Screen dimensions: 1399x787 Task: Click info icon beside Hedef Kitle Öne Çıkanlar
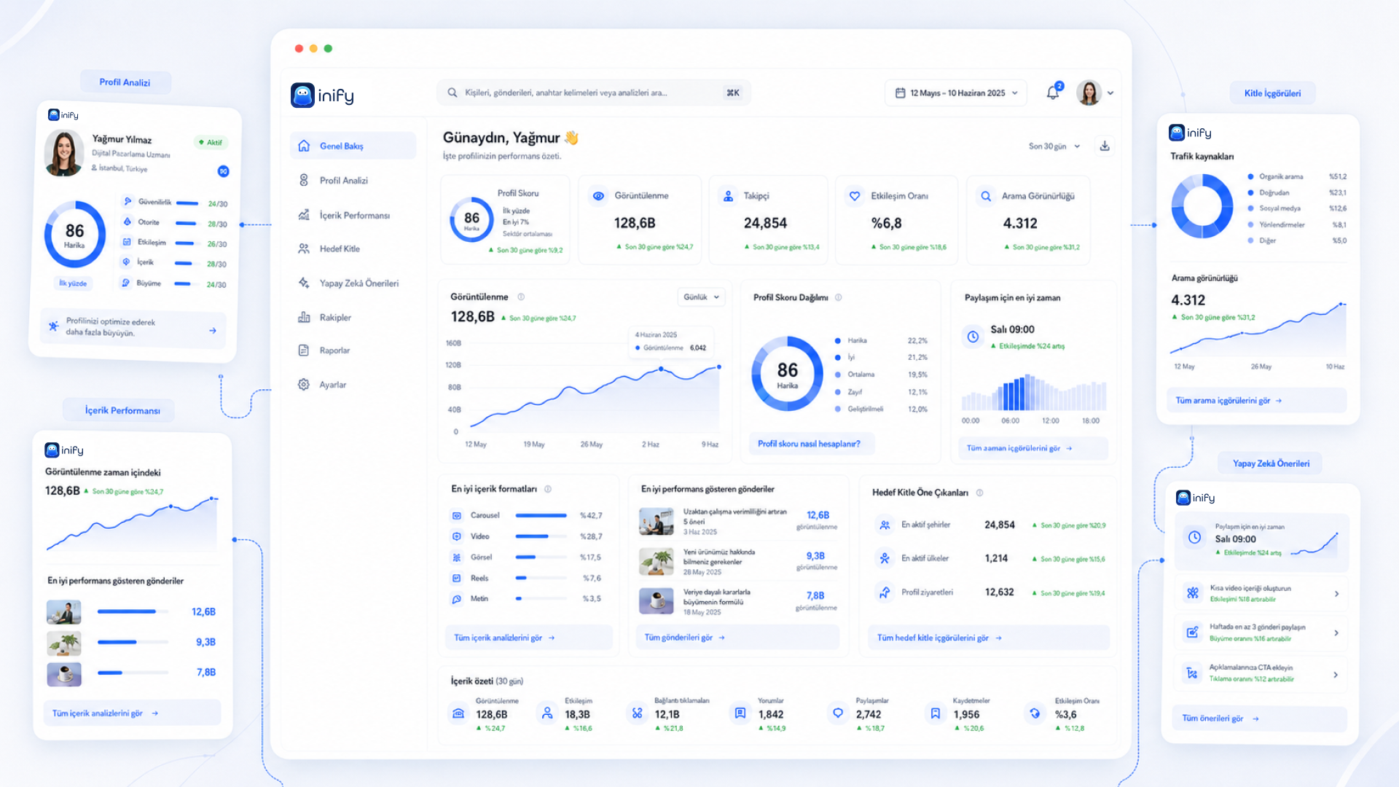[x=979, y=493]
